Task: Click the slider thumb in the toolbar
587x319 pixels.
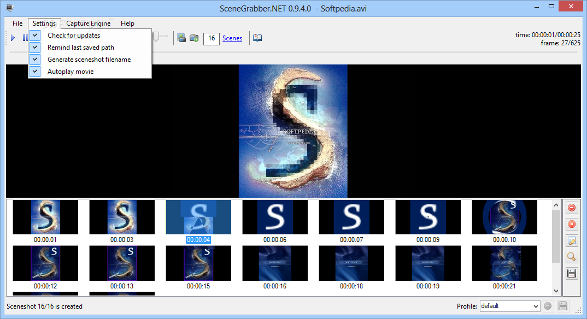Action: click(x=156, y=37)
